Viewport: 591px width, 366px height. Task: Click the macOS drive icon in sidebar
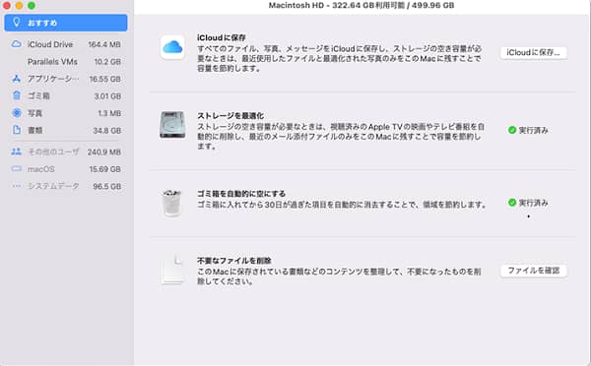(16, 168)
